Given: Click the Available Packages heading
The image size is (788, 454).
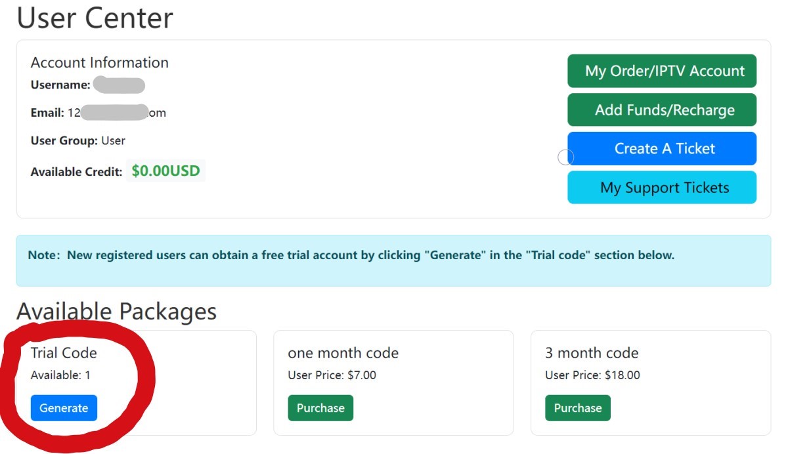Looking at the screenshot, I should coord(116,311).
